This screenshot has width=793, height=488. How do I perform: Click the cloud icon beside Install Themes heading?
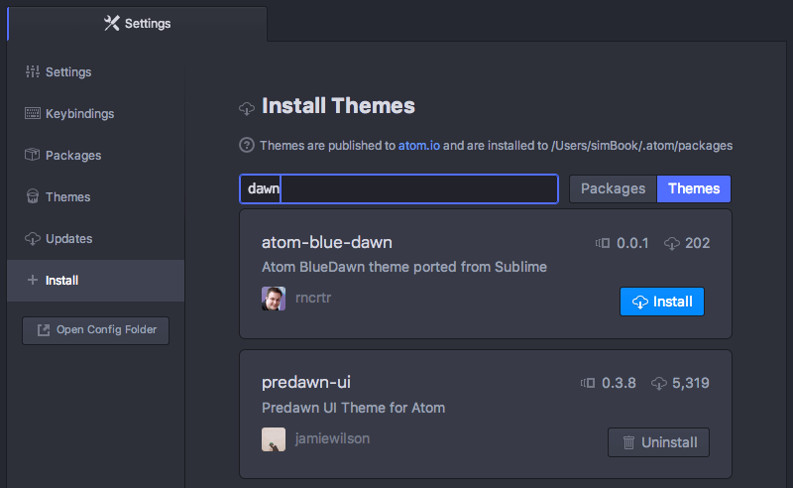tap(247, 108)
